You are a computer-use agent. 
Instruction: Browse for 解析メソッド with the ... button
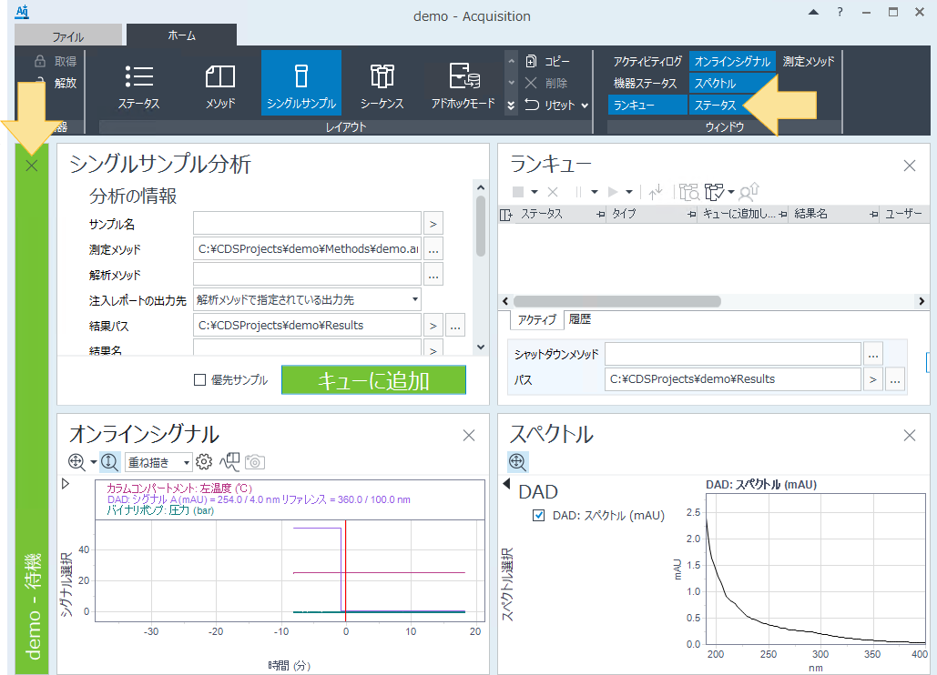point(433,275)
